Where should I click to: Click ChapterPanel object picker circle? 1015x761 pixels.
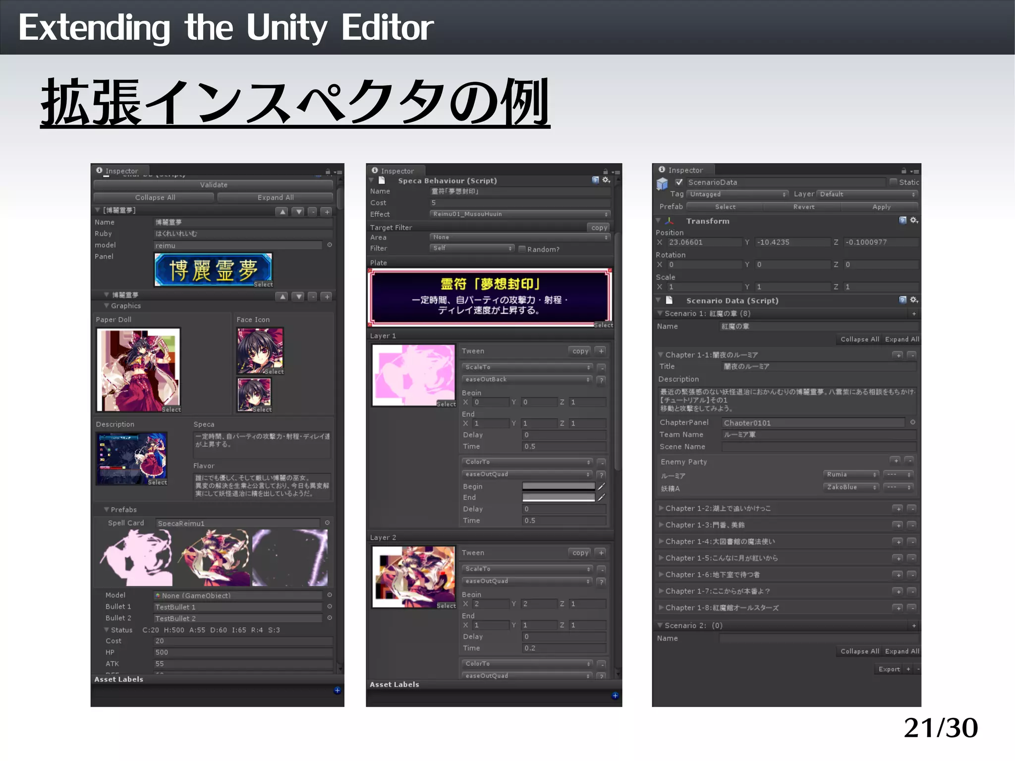click(x=912, y=422)
